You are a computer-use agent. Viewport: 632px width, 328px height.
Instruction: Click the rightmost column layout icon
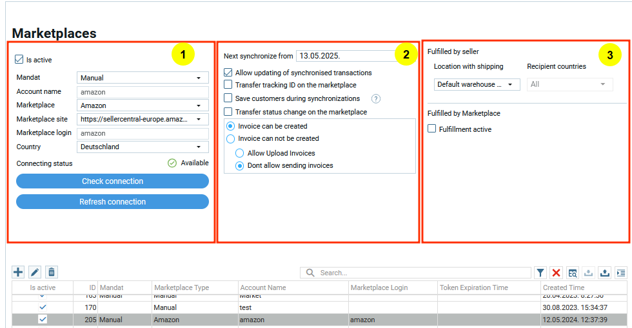click(x=620, y=273)
